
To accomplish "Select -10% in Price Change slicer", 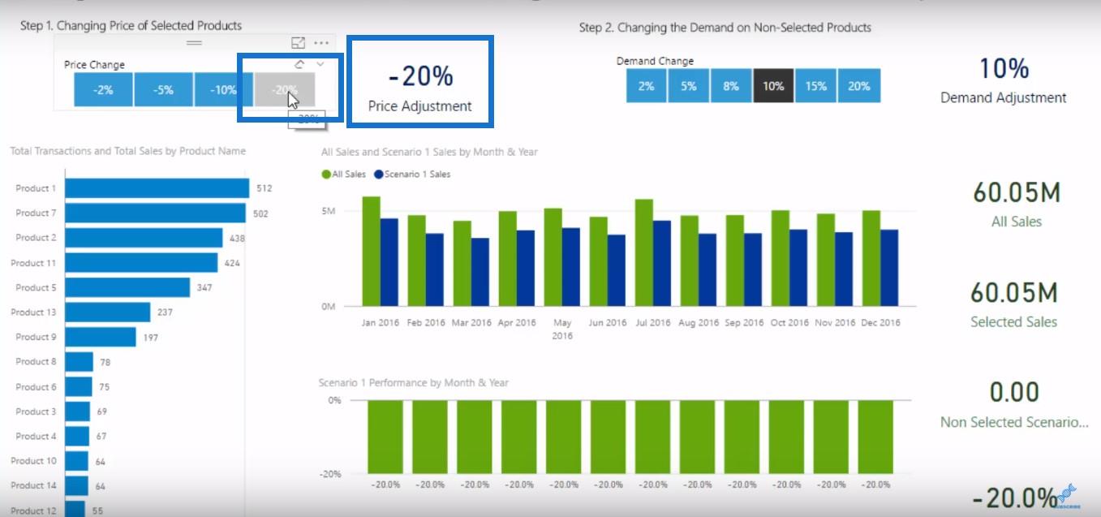I will 224,89.
